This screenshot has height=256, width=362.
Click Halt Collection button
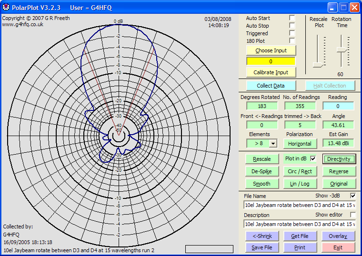[330, 86]
